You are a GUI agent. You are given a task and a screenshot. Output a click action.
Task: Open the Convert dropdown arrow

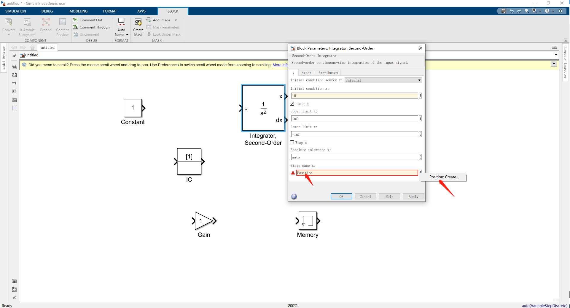click(9, 35)
